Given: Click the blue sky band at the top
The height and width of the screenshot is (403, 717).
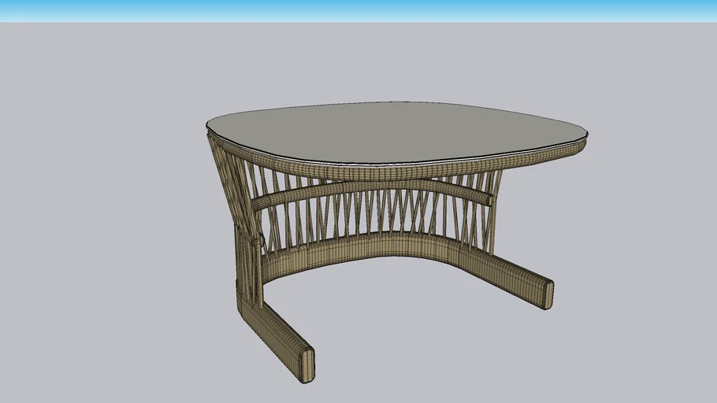Looking at the screenshot, I should click(358, 10).
